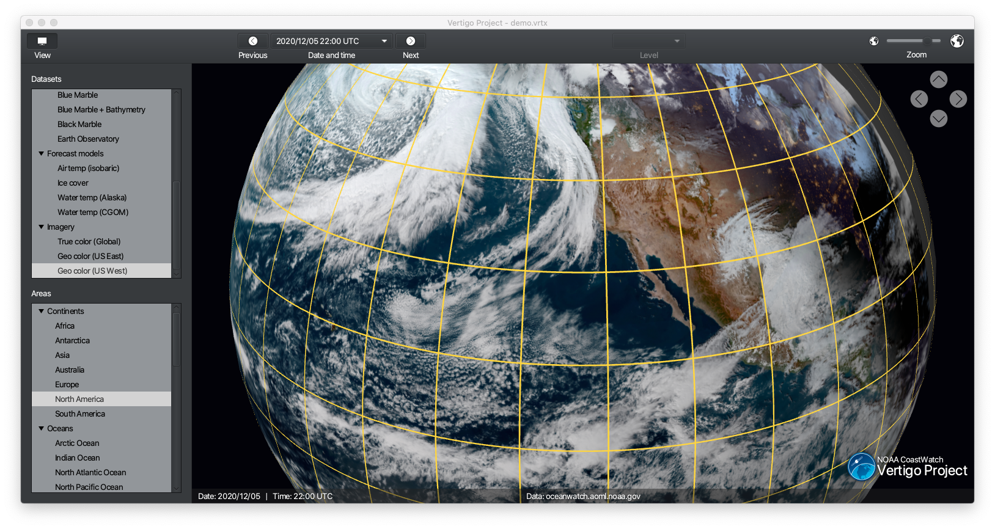The image size is (995, 529).
Task: Pick North Atlantic Ocean area
Action: click(x=90, y=473)
